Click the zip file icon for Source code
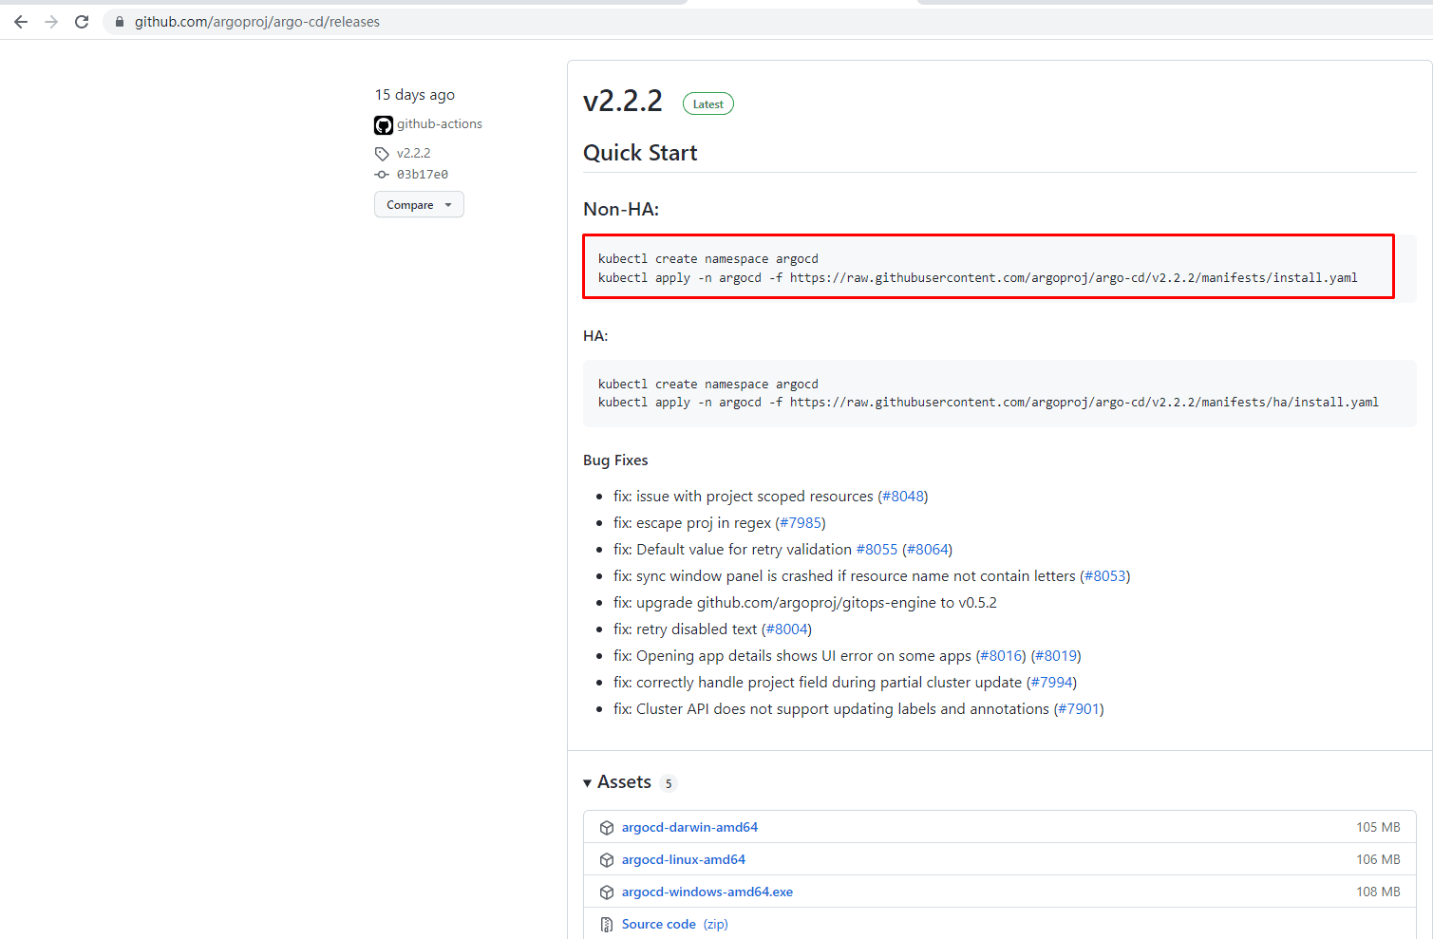 point(607,925)
